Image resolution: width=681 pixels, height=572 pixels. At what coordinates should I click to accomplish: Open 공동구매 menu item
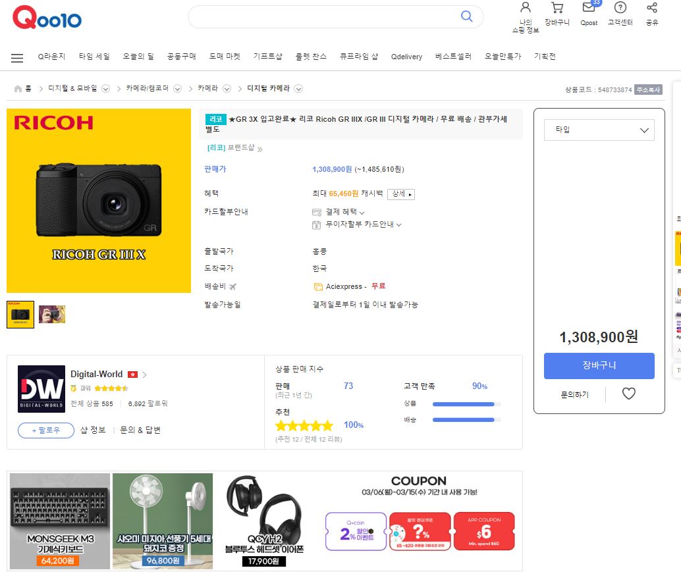(182, 57)
